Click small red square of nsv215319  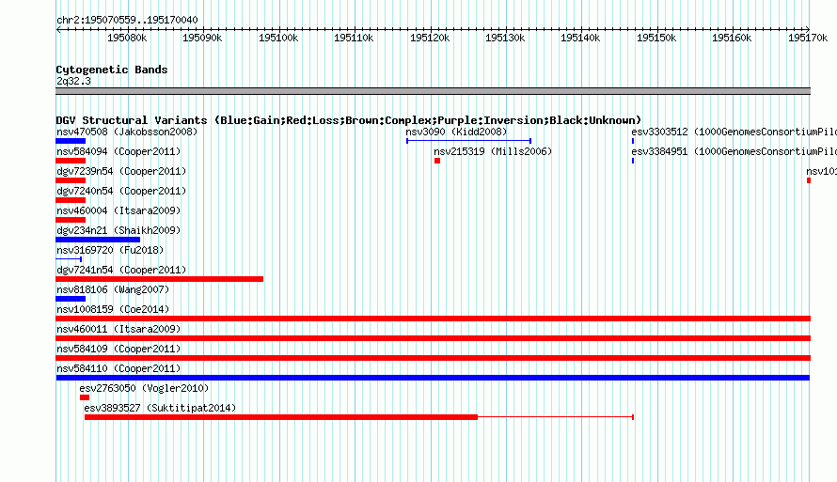coord(437,161)
